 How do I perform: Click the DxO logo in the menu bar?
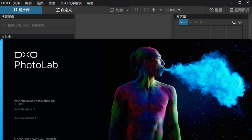[x=6, y=3]
